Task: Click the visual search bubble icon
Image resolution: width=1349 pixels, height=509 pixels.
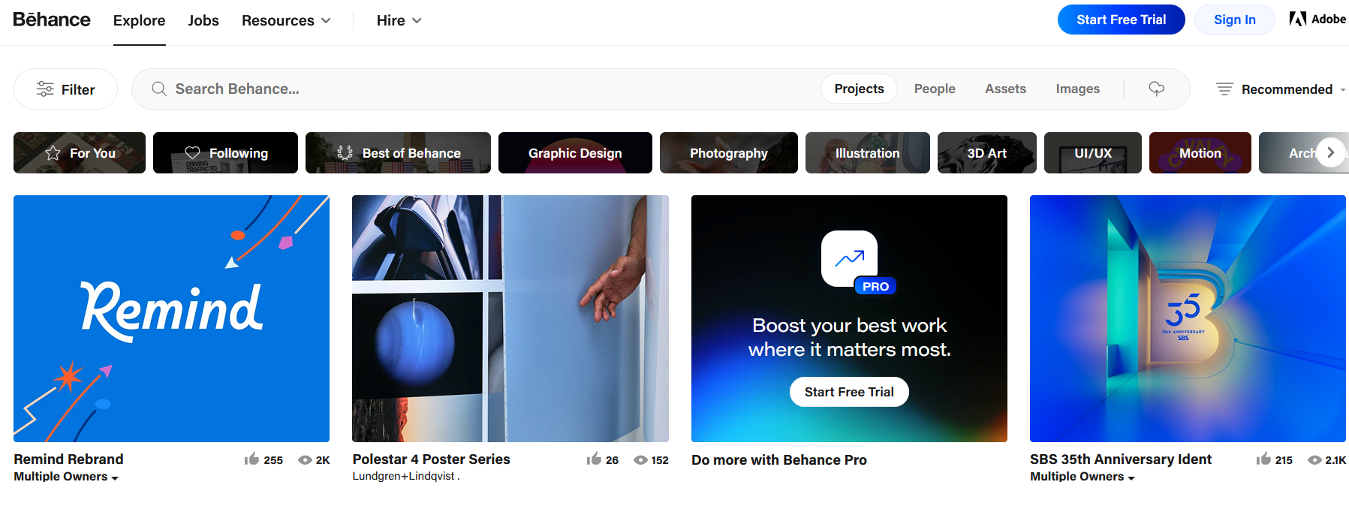Action: point(1156,89)
